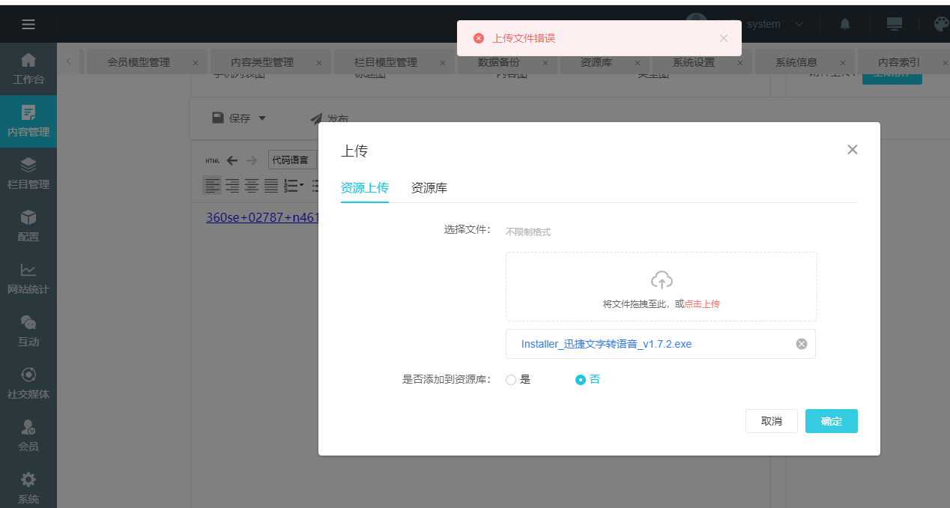This screenshot has width=950, height=508.
Task: Open the theme palette icon
Action: tap(941, 24)
